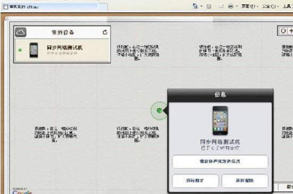This screenshot has width=293, height=194.
Task: Click the 远程锁定 remote lock button
Action: tap(195, 181)
